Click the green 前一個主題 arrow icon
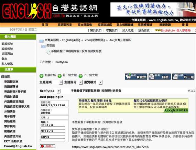Image resolution: width=196 pixels, height=150 pixels. click(x=59, y=76)
